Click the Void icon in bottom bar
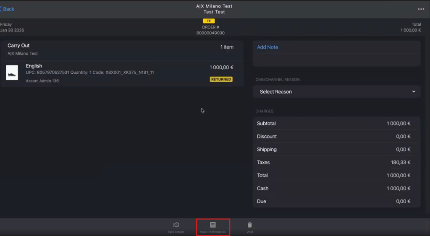Screen dimensions: 430x236 tap(249, 225)
